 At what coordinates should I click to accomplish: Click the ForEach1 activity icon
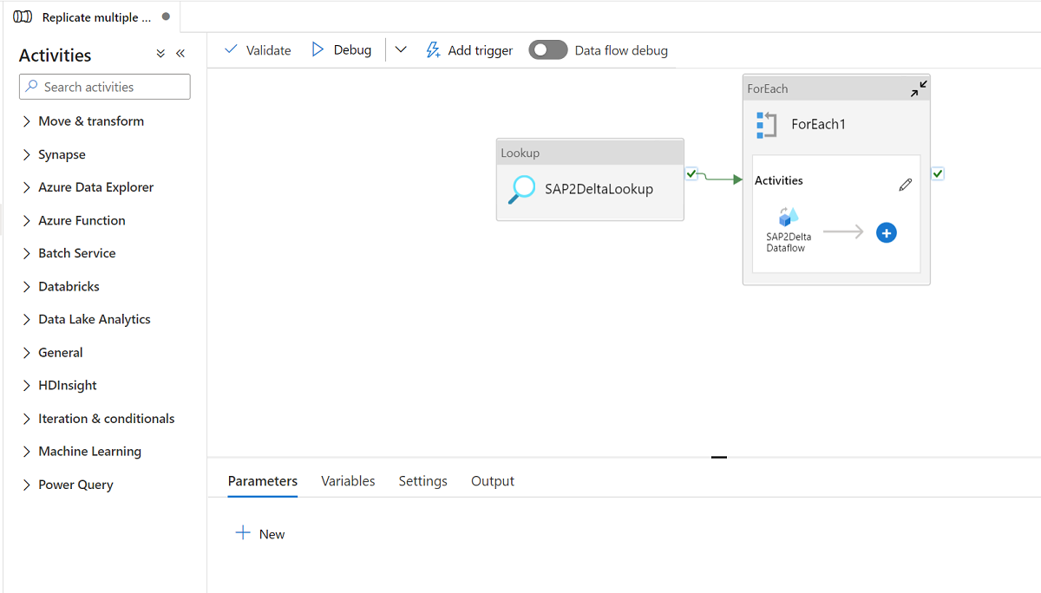[766, 124]
